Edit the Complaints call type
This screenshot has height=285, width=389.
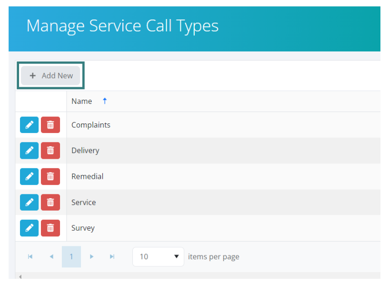[29, 125]
